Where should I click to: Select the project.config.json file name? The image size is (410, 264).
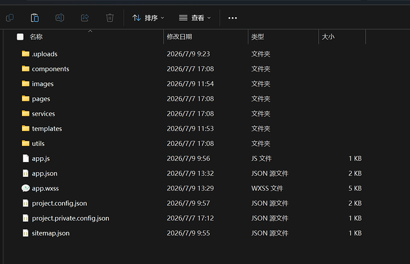coord(59,203)
